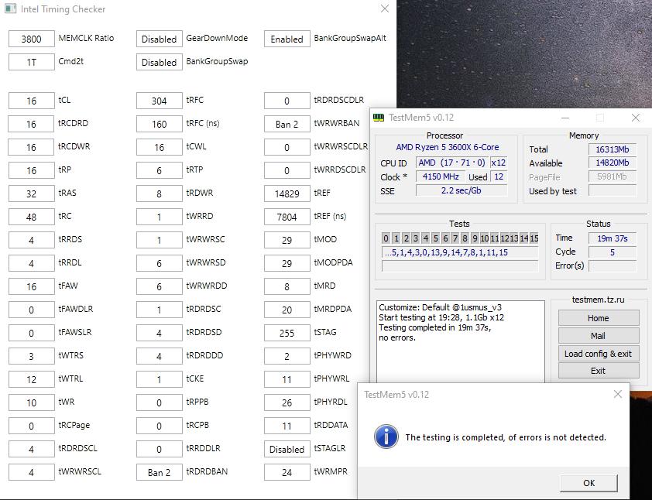Click Load config & exit button
Viewport: 652px width, 500px height.
[599, 354]
